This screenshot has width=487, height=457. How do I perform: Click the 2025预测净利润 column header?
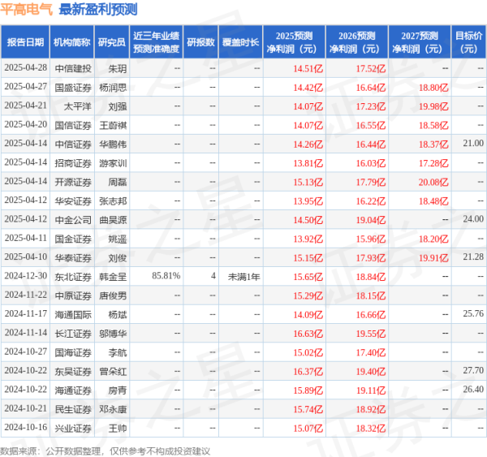click(294, 41)
